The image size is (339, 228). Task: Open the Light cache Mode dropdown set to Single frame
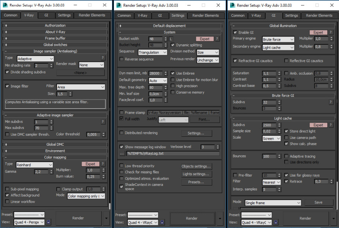click(x=273, y=203)
